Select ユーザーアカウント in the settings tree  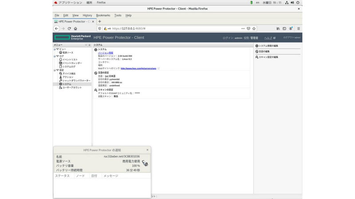pyautogui.click(x=72, y=88)
